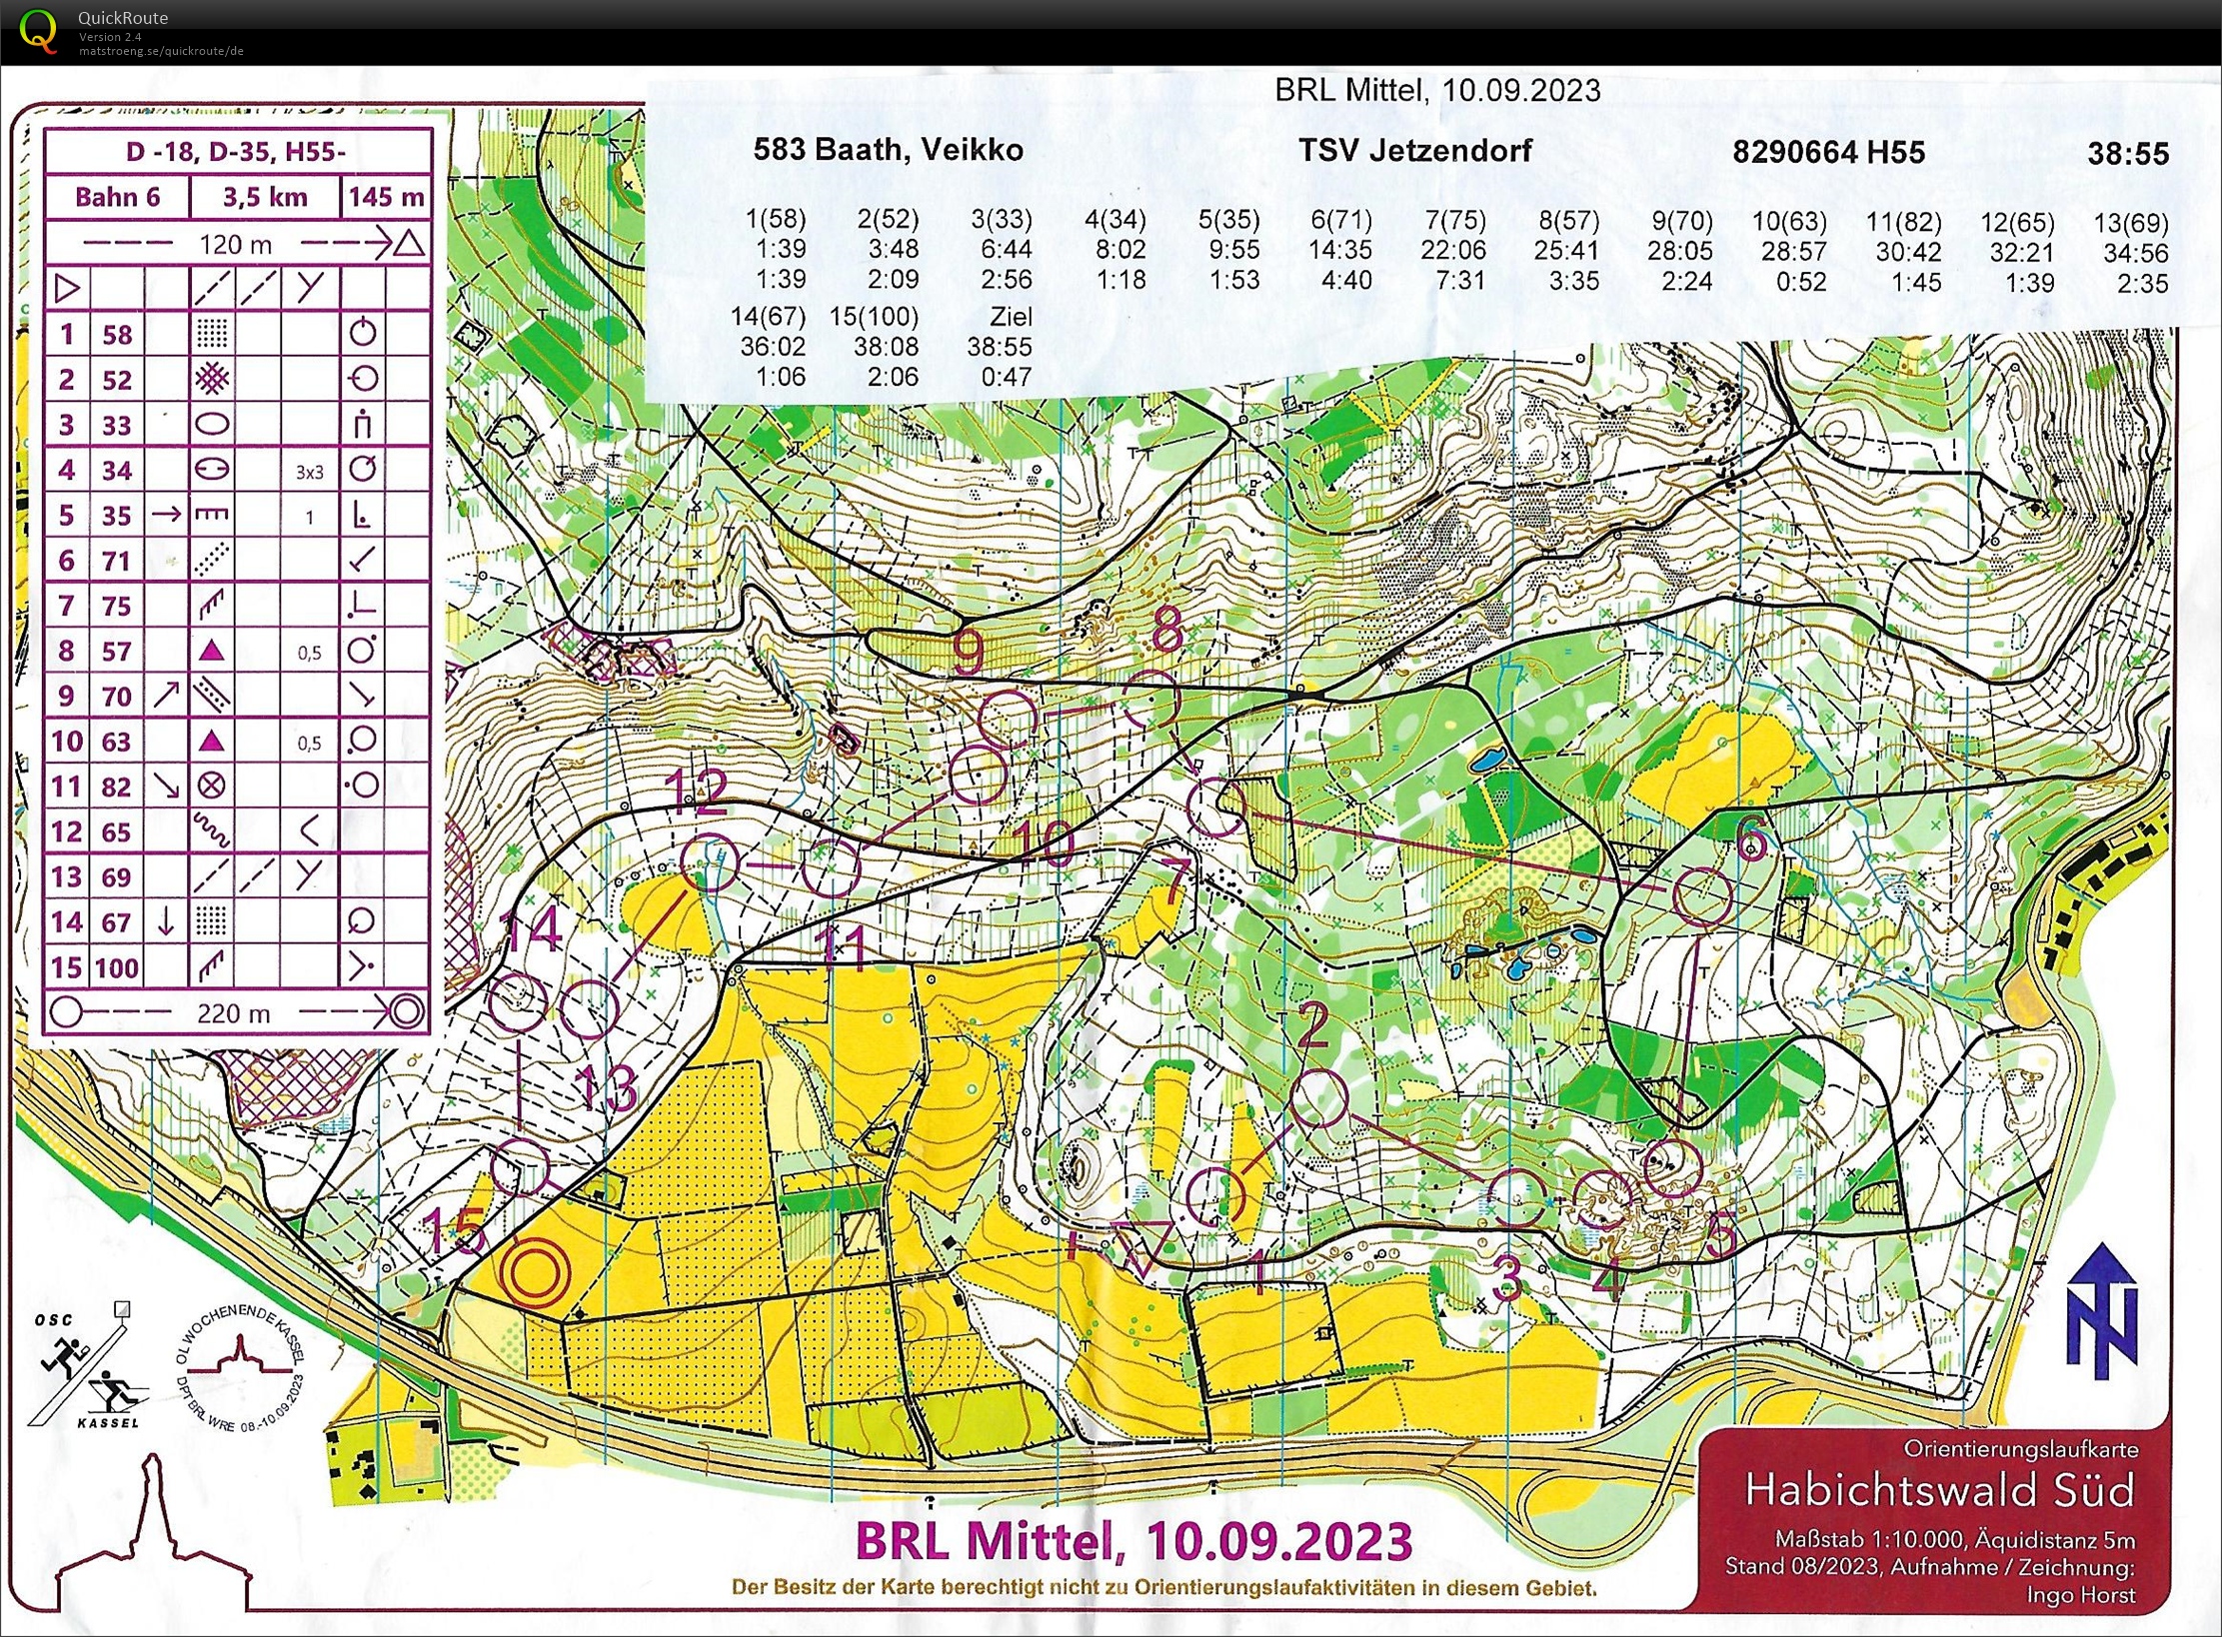Click the red finish double circle
2222x1637 pixels.
tap(536, 1273)
